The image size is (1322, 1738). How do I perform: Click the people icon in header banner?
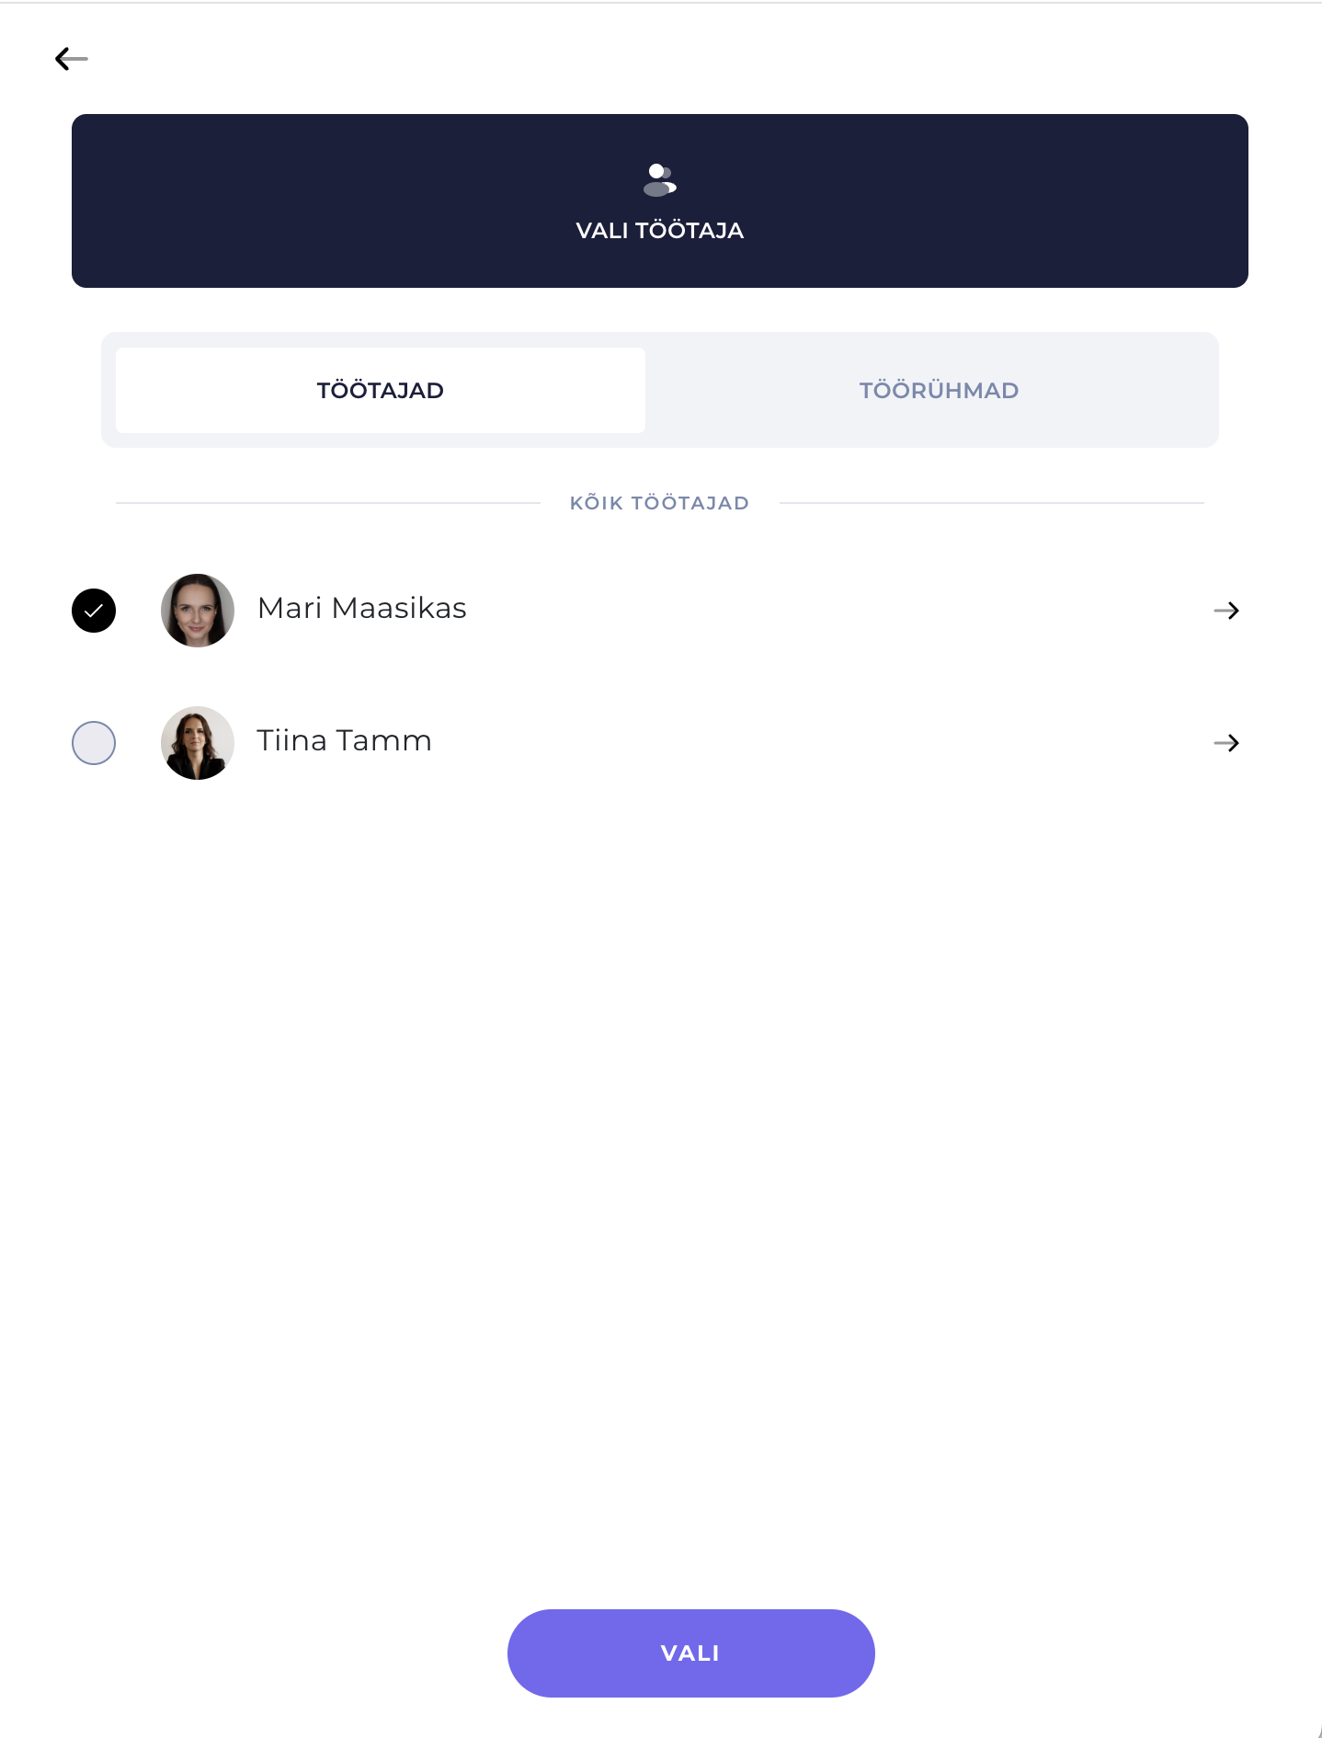tap(660, 180)
